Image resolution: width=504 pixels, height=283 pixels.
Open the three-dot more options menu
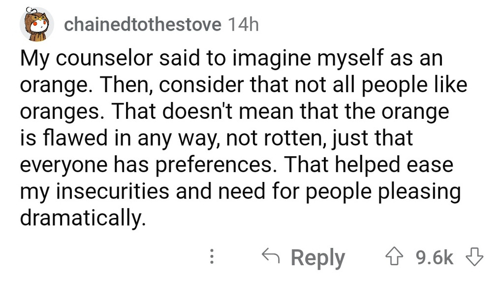pos(212,257)
